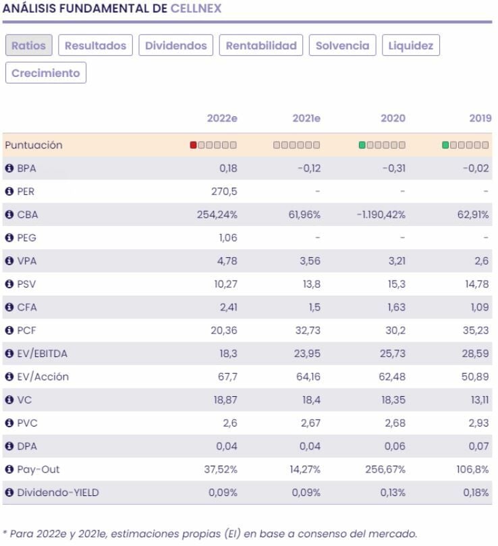Viewport: 498px width, 546px height.
Task: Click the info icon next to VPA
Action: [x=9, y=261]
